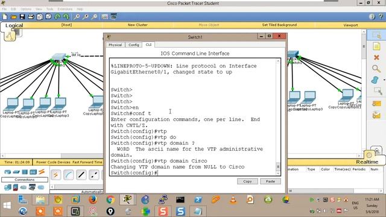Reset zoom with the middle magnifier icon
Image resolution: width=386 pixels, height=217 pixels.
pos(86,17)
